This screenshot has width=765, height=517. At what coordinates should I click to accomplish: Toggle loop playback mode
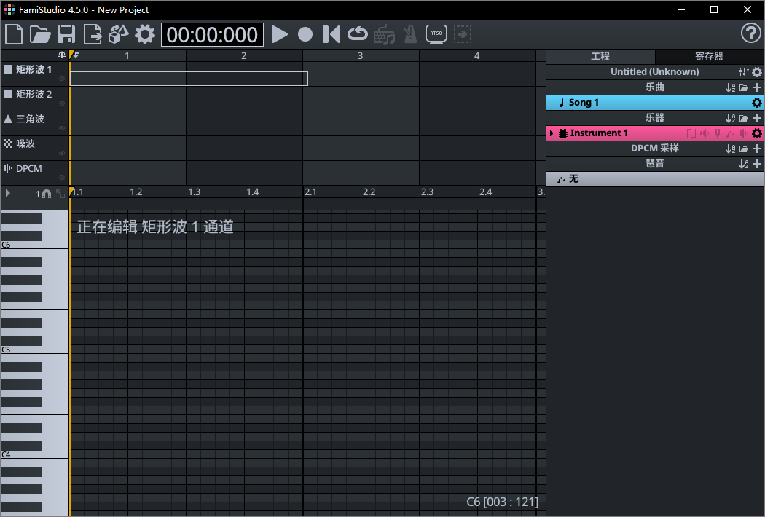(356, 33)
